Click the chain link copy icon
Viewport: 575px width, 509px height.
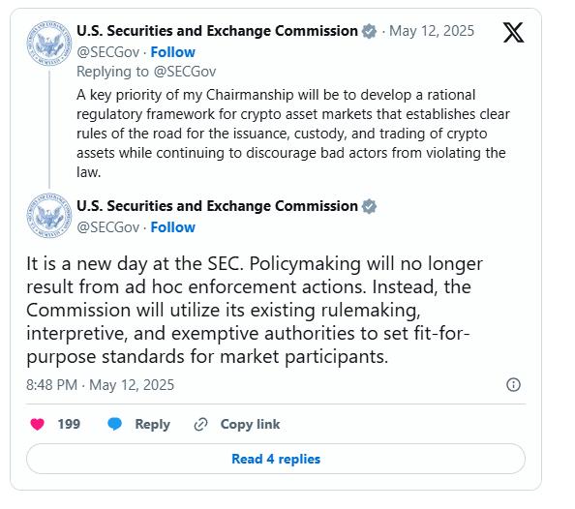point(200,424)
